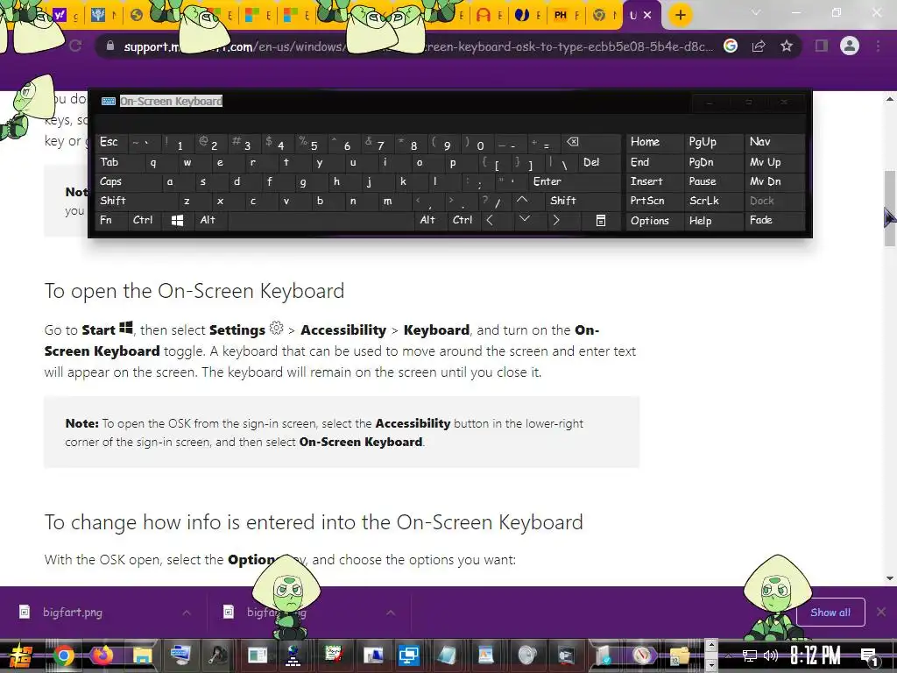Expand options for the bigfart.png download
This screenshot has width=897, height=673.
click(187, 613)
